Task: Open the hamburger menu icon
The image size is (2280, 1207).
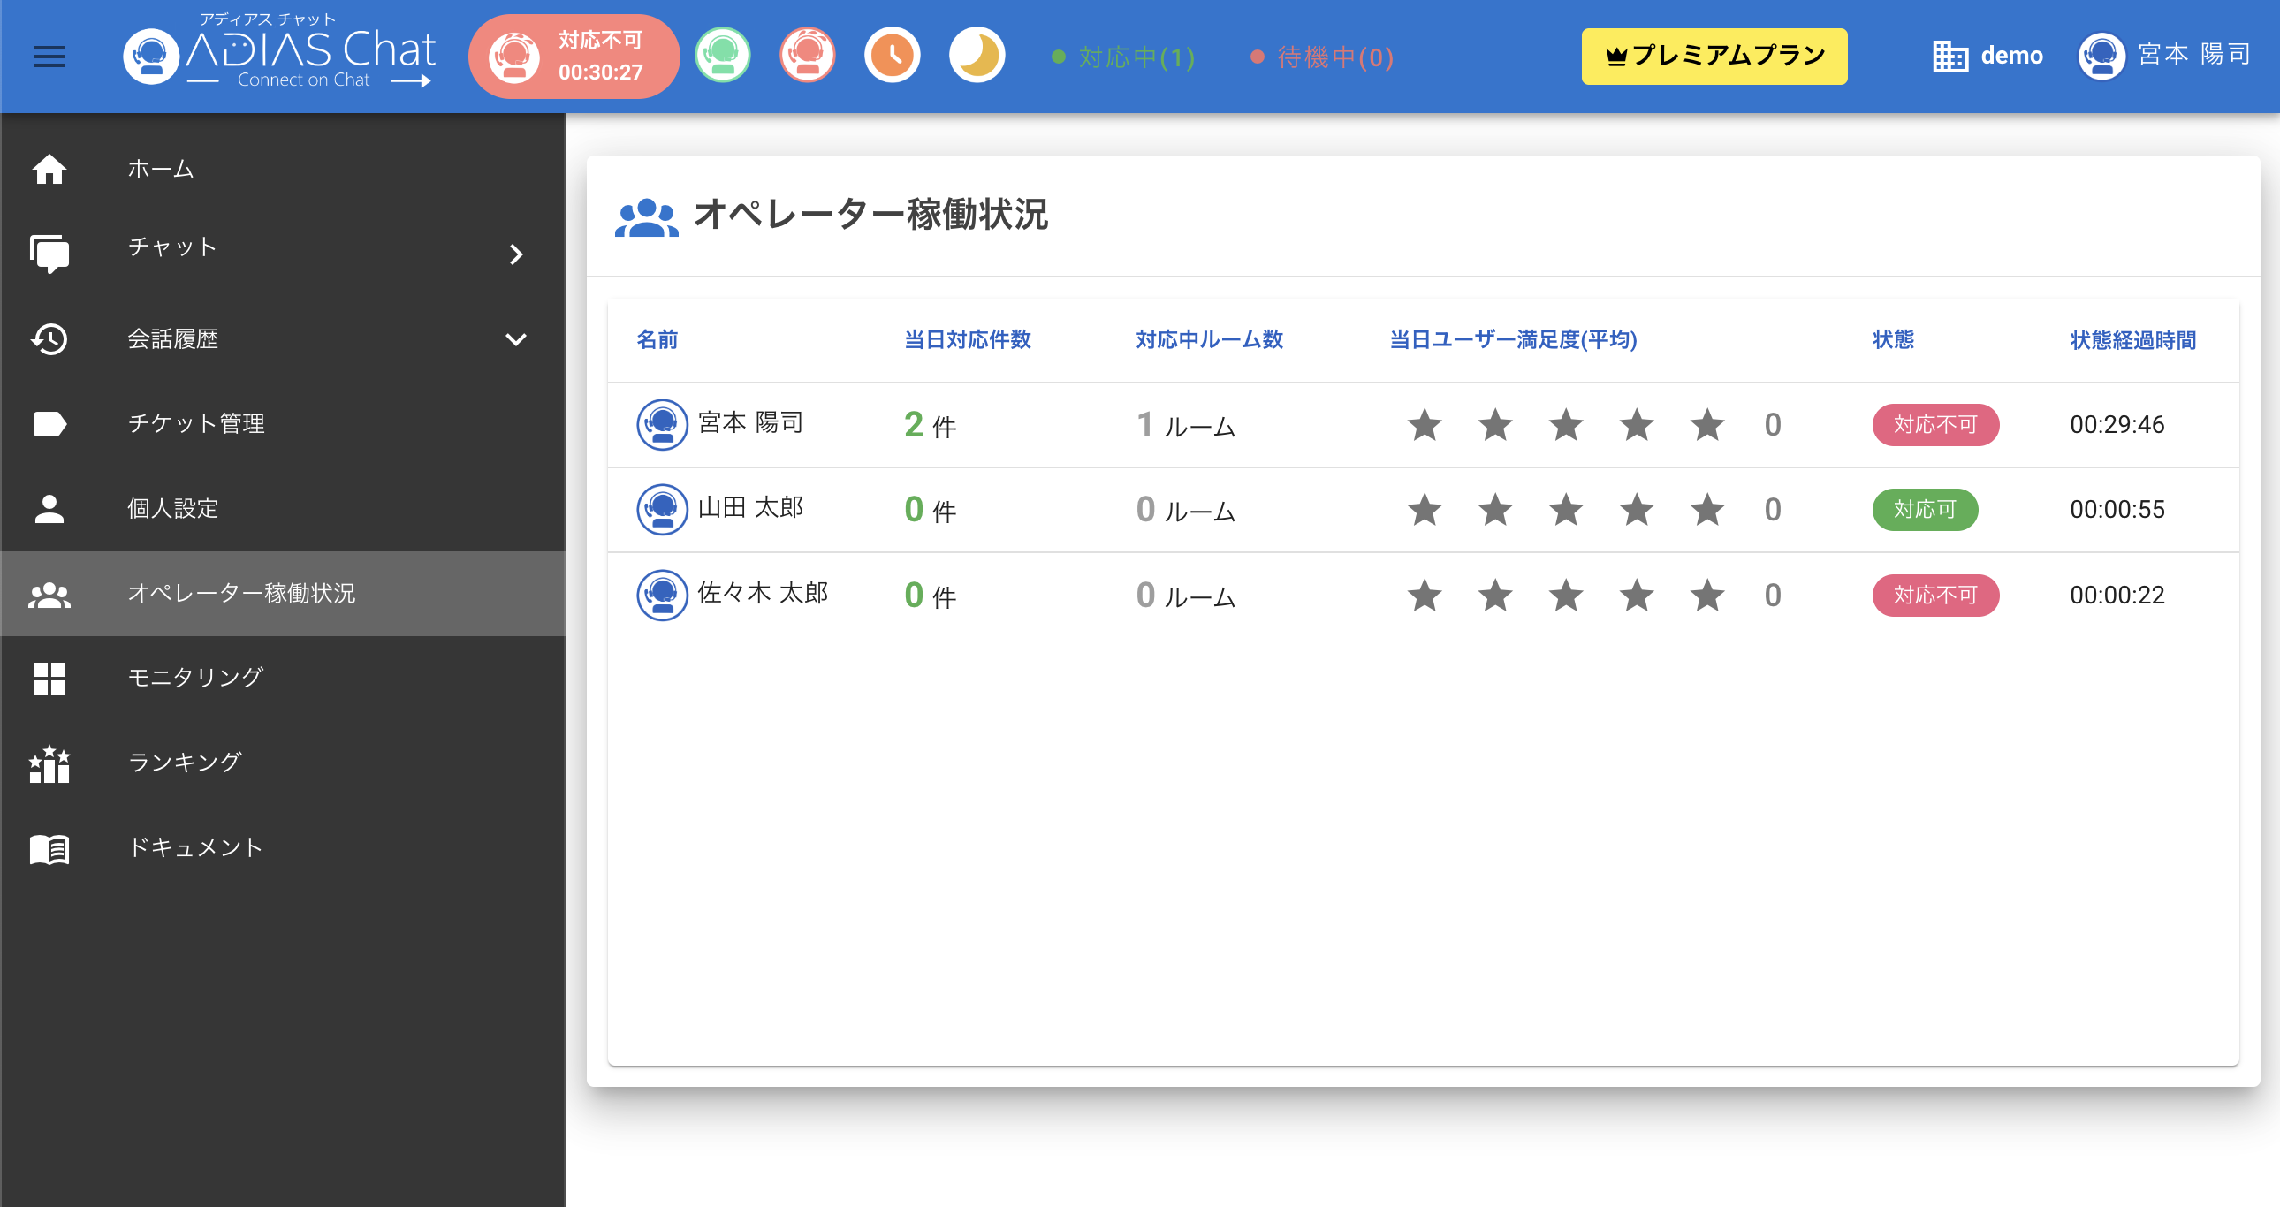Action: [x=49, y=57]
